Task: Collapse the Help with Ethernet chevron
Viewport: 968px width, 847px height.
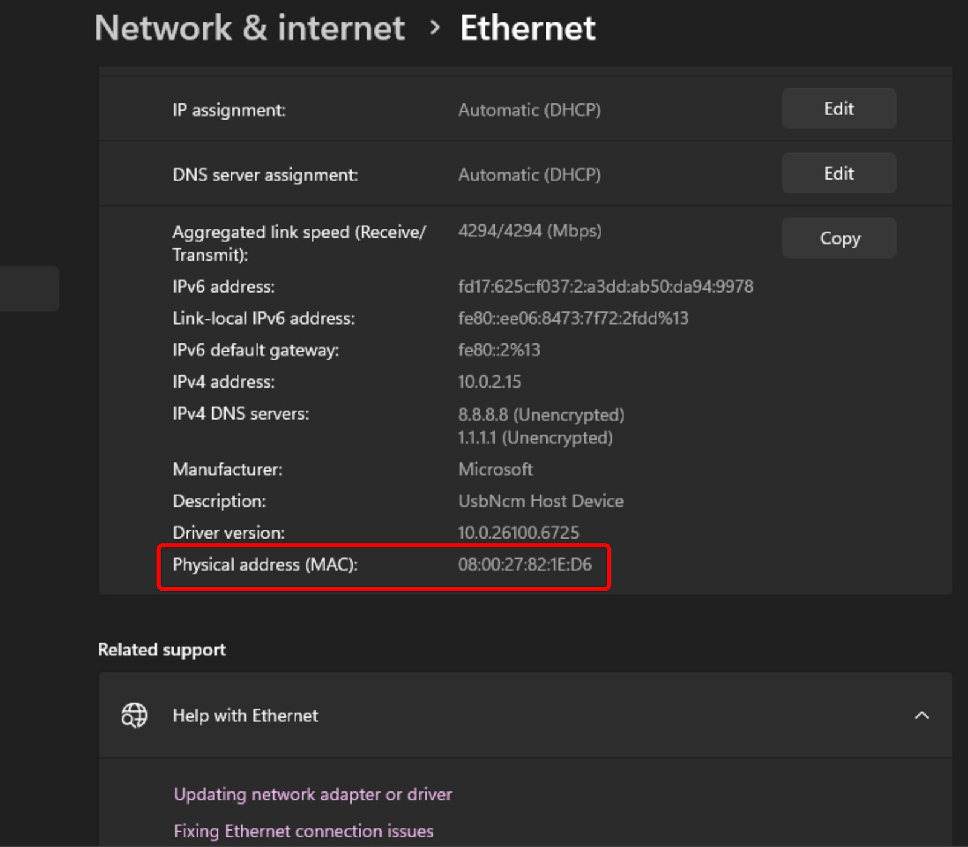Action: (x=921, y=715)
